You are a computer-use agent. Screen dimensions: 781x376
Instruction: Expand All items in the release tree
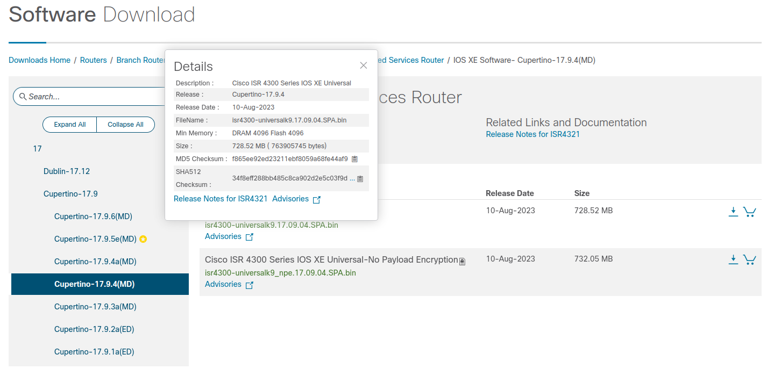coord(69,124)
